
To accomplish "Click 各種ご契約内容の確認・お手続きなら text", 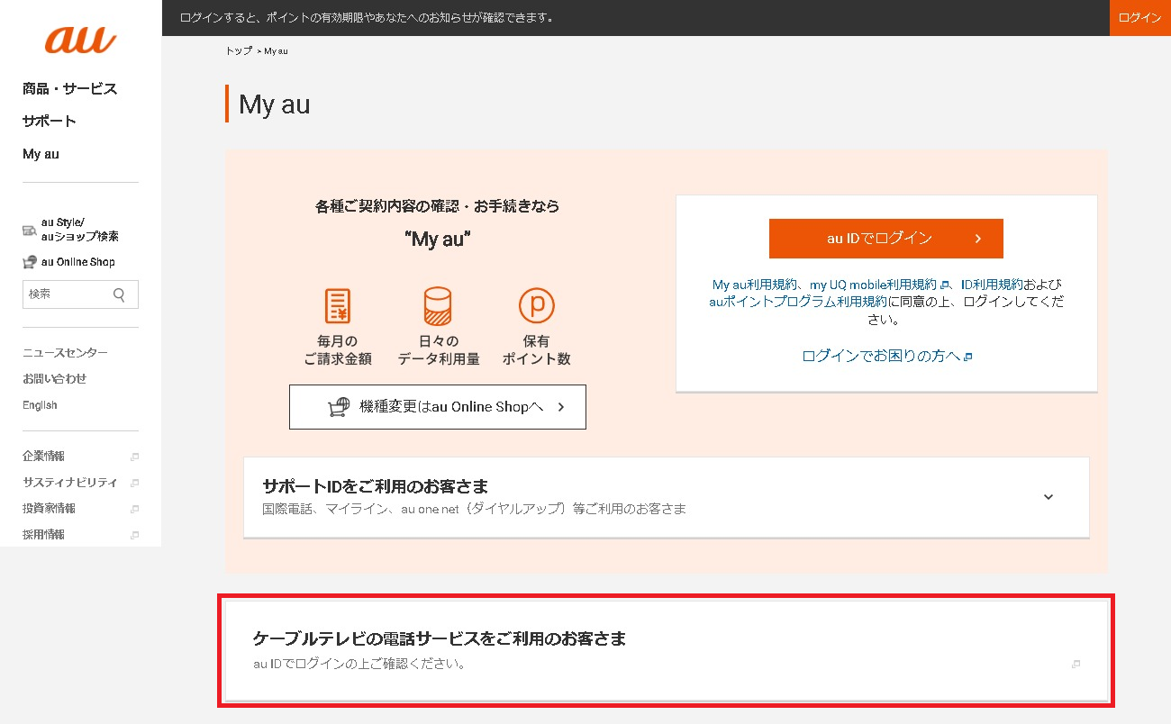I will (x=437, y=206).
